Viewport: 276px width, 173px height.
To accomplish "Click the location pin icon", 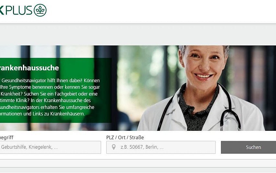I will click(114, 147).
